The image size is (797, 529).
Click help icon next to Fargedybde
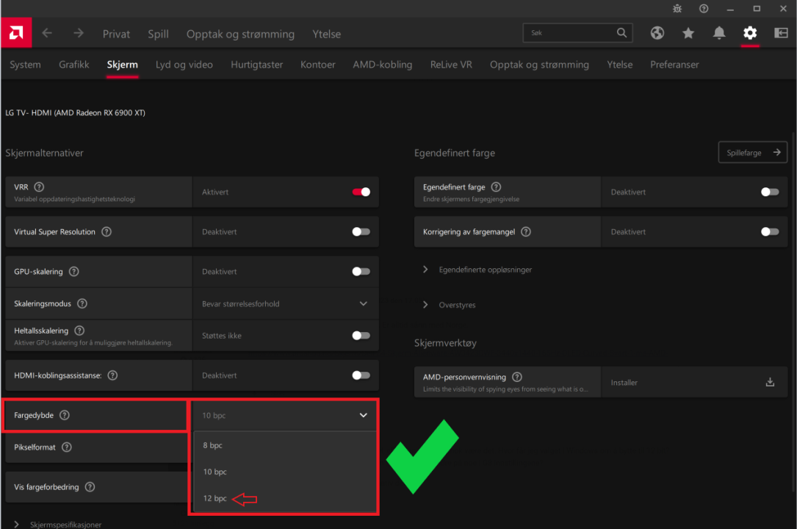65,415
